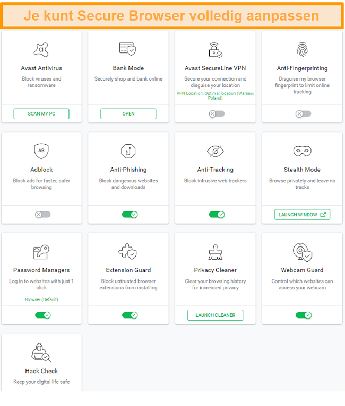Click the Anti-Phishing hook icon
Screen dimensions: 345x406
pyautogui.click(x=128, y=151)
